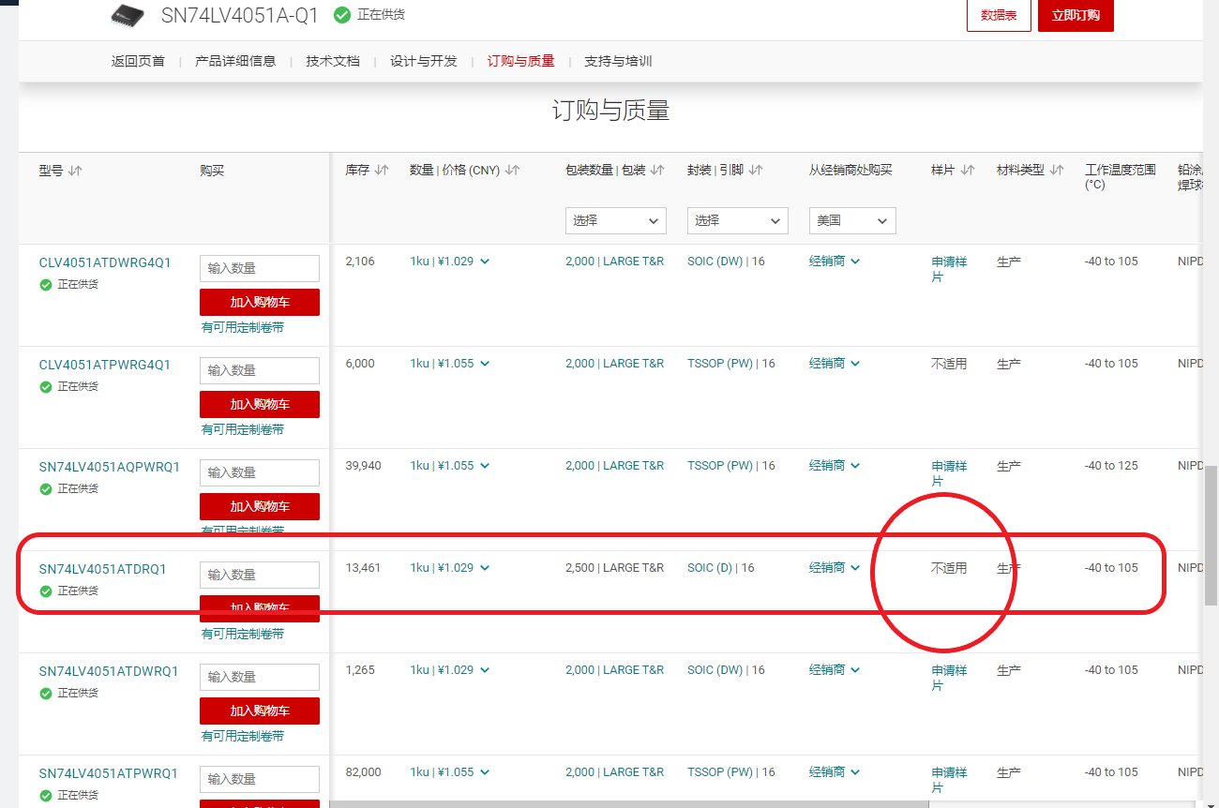This screenshot has width=1219, height=808.
Task: Switch to 技术文档 section
Action: tap(333, 61)
